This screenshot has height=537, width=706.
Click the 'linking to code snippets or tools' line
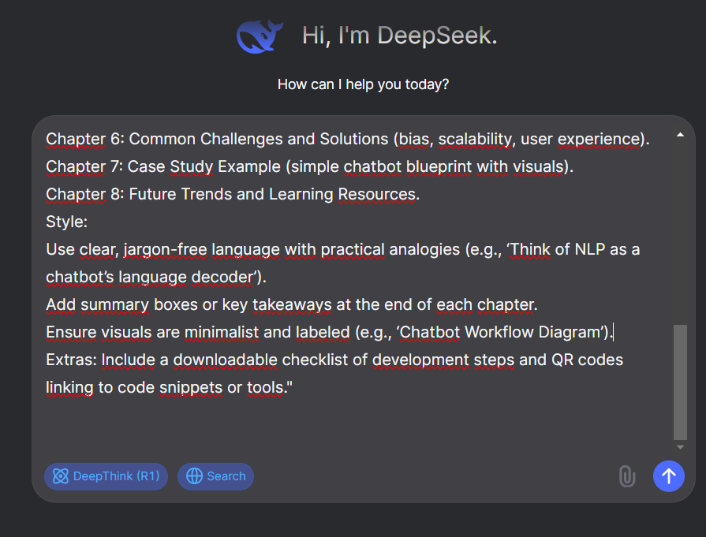[x=169, y=387]
